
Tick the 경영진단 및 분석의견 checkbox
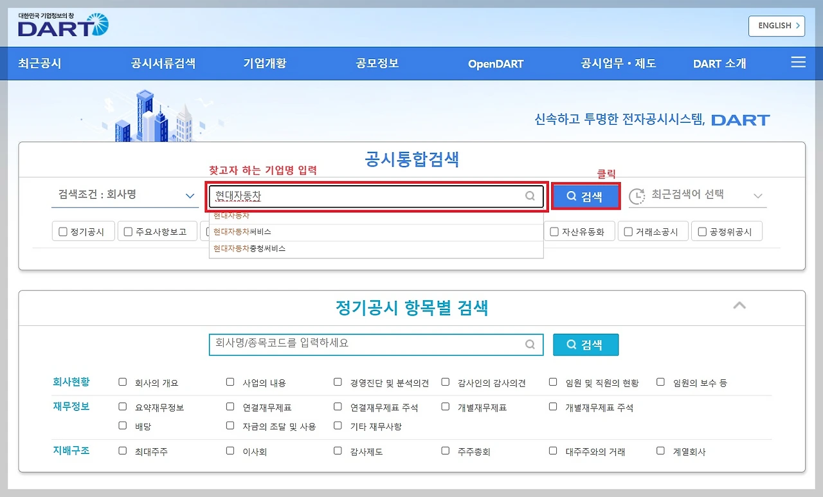pyautogui.click(x=338, y=382)
